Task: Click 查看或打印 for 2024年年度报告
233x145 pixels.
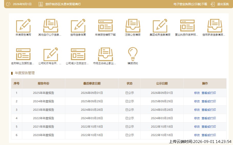Action: click(209, 101)
